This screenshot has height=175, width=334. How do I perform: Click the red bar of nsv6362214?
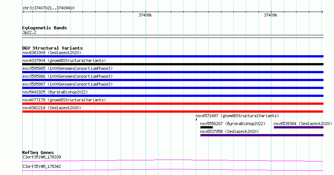click(x=173, y=112)
